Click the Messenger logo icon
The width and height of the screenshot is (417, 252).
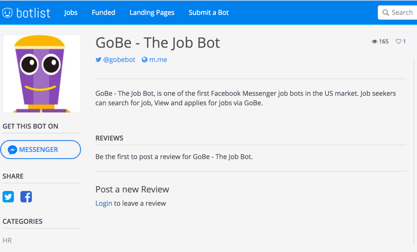12,150
